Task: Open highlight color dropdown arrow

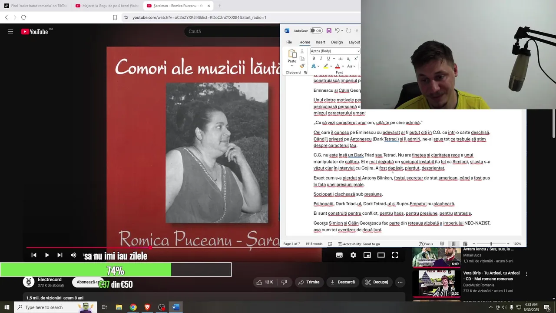Action: tap(331, 66)
